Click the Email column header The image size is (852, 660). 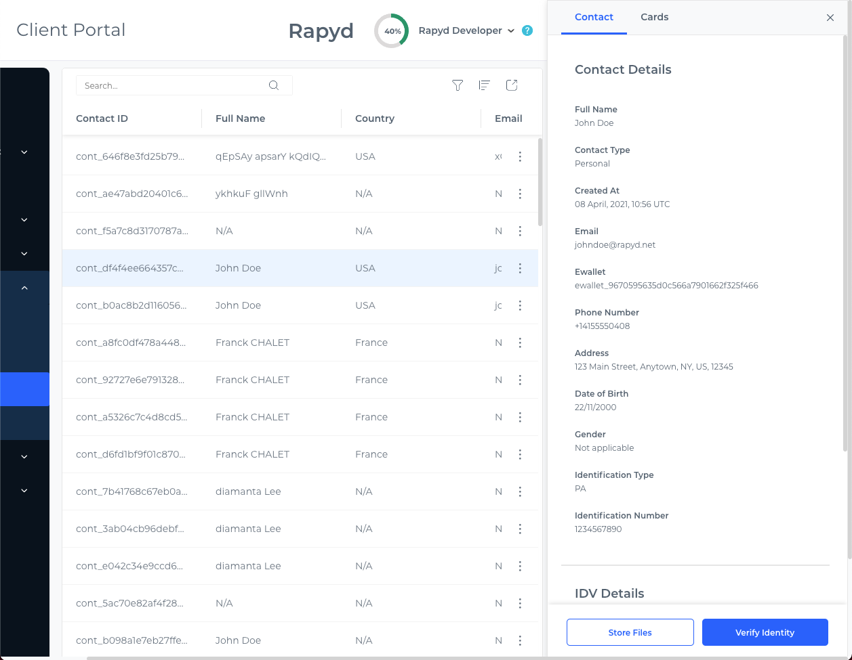pyautogui.click(x=508, y=118)
